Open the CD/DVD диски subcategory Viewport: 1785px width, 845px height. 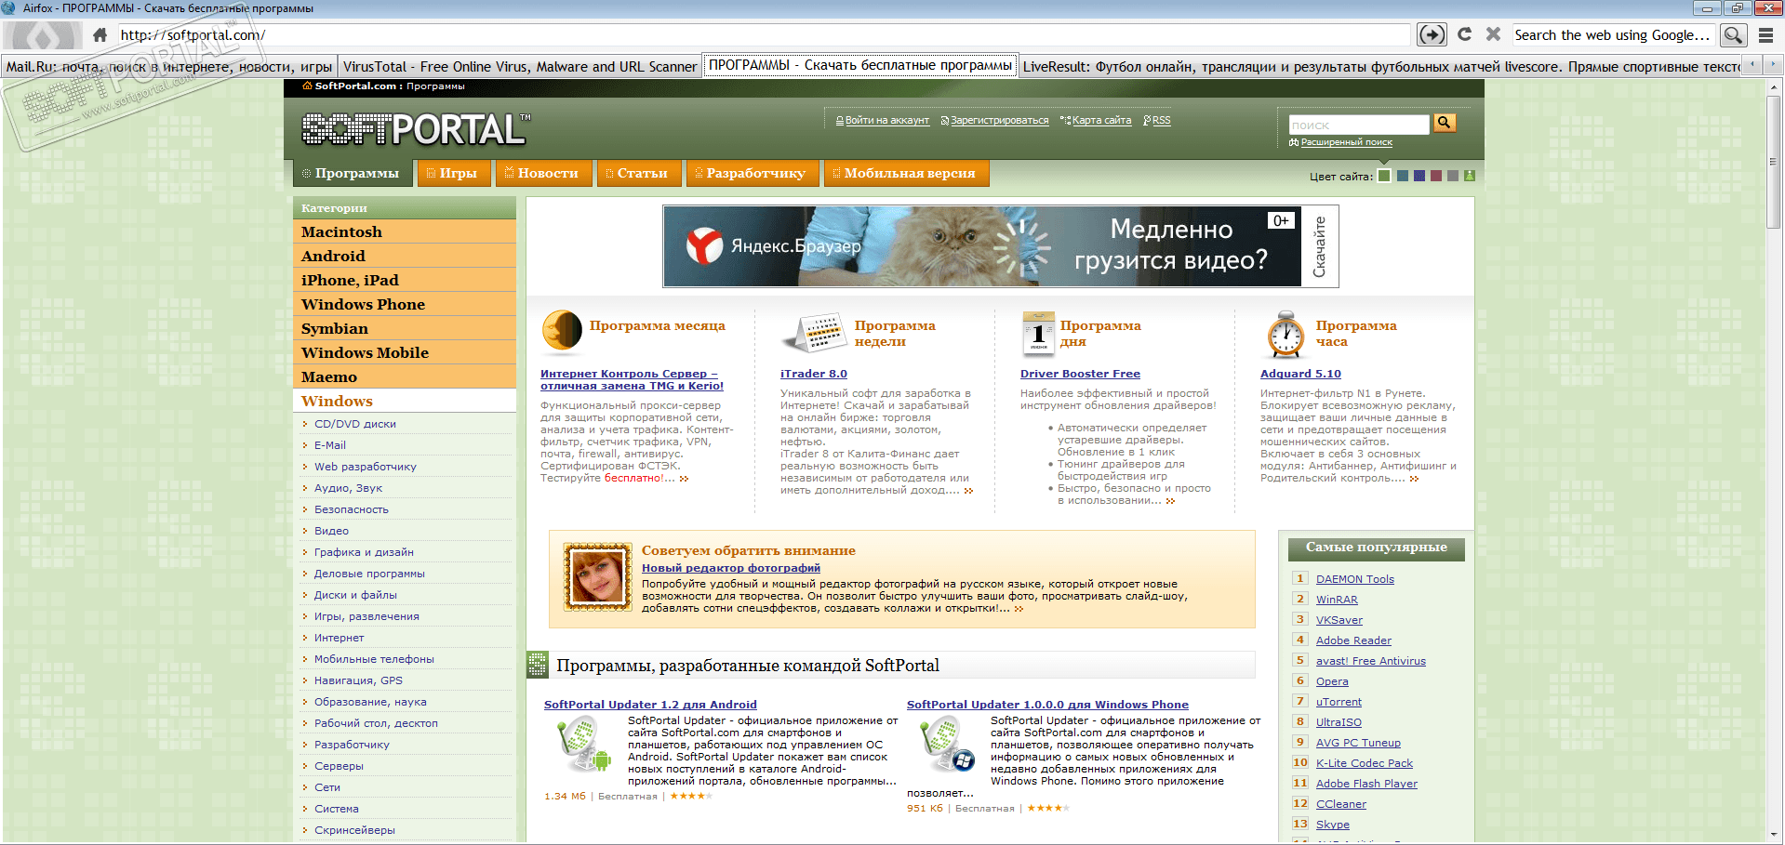[x=355, y=424]
